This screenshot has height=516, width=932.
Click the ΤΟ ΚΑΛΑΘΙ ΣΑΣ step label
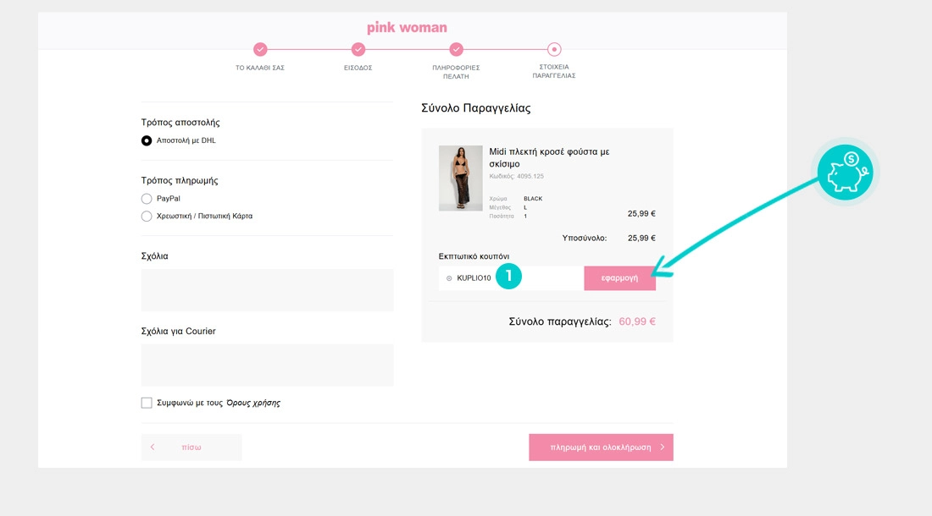click(260, 68)
